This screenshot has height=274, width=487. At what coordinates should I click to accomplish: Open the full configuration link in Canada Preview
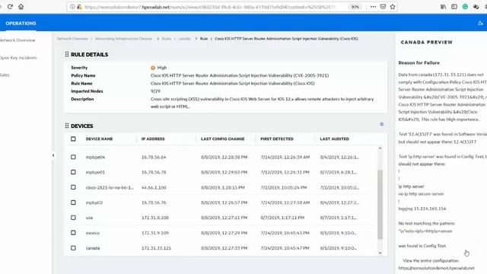click(436, 268)
